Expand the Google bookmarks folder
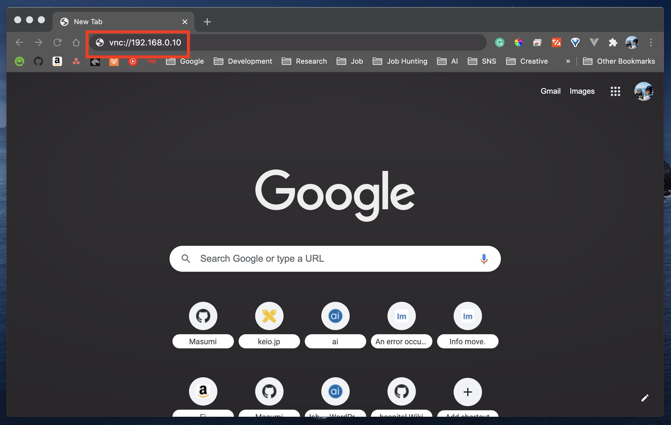This screenshot has height=425, width=671. tap(185, 61)
